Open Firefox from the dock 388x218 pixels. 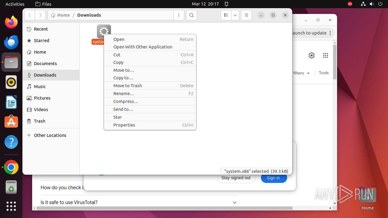pos(11,22)
